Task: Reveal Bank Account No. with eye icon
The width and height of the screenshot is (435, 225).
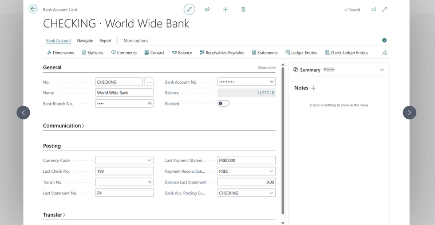Action: (x=272, y=82)
